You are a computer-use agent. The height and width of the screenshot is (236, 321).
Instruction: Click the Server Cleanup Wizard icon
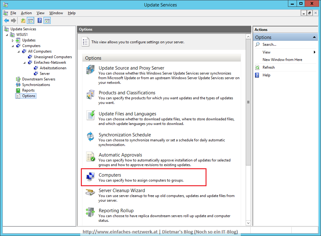pyautogui.click(x=90, y=192)
